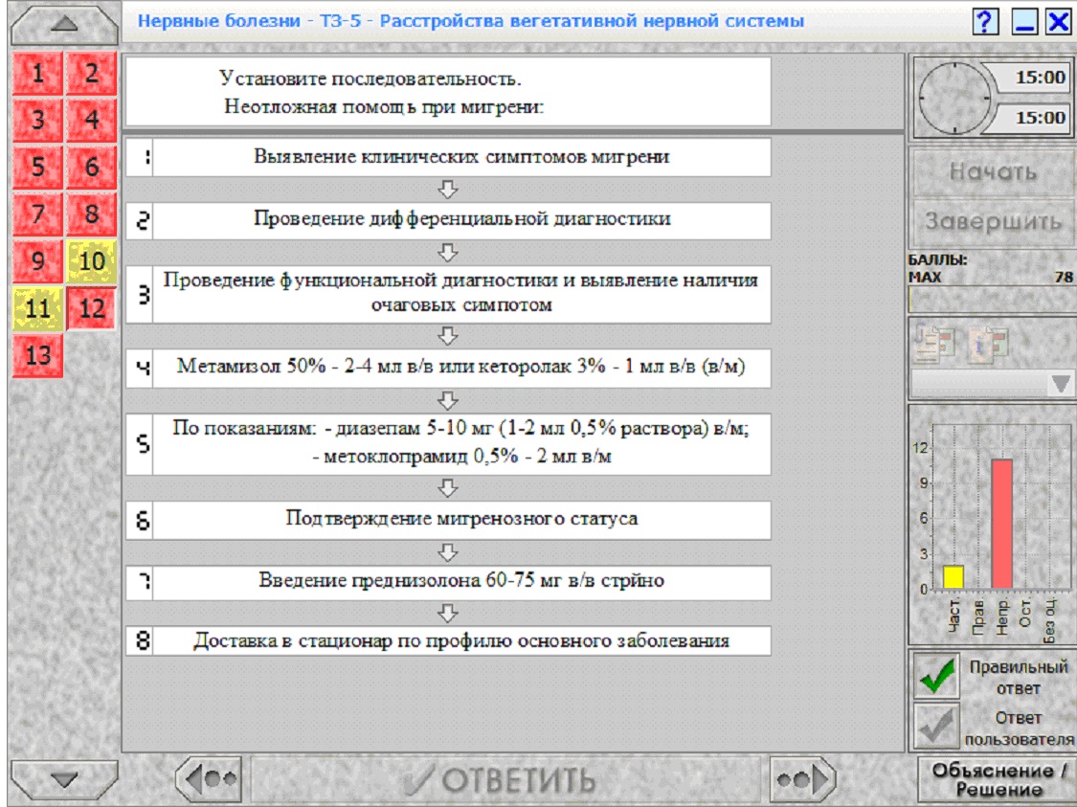Select step 7 Введение преднизолона row

coord(448,582)
